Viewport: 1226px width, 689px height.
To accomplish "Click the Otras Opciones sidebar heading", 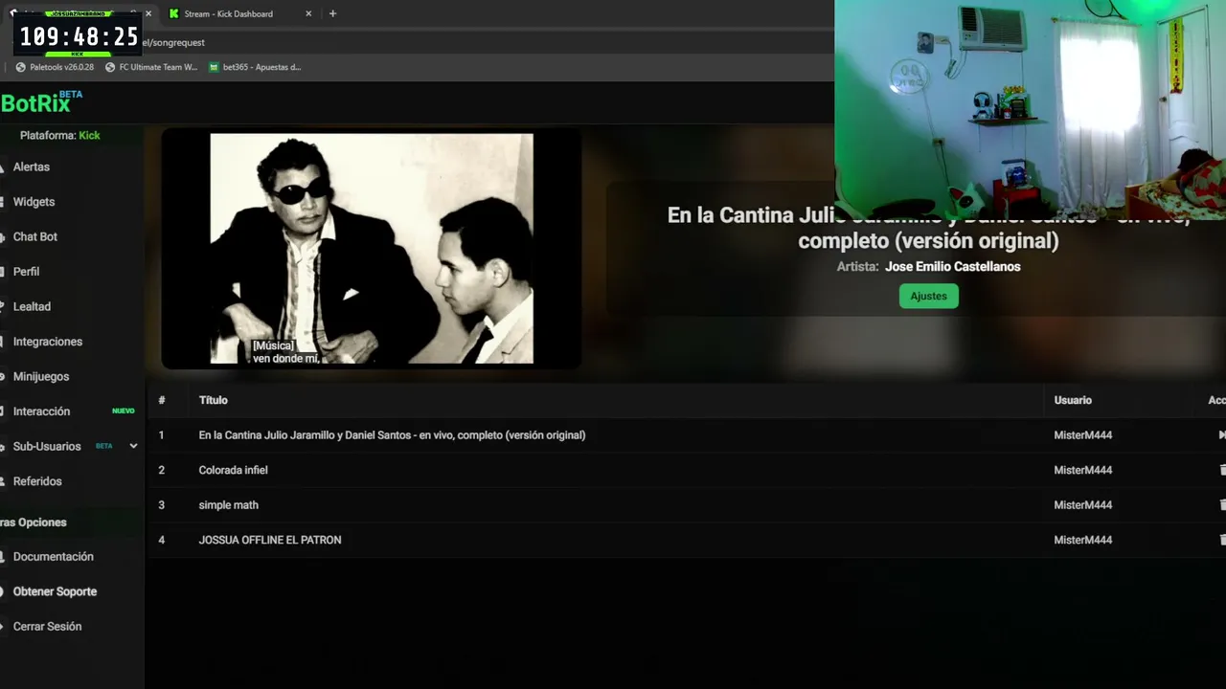I will (x=34, y=522).
